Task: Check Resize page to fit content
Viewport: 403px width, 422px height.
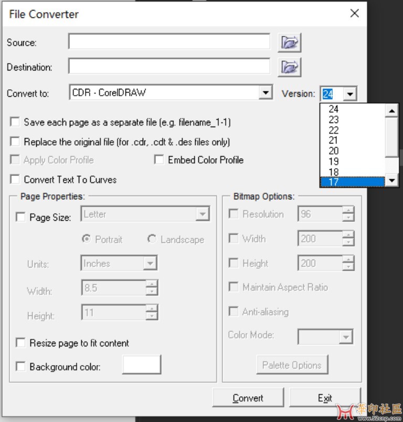Action: click(20, 343)
